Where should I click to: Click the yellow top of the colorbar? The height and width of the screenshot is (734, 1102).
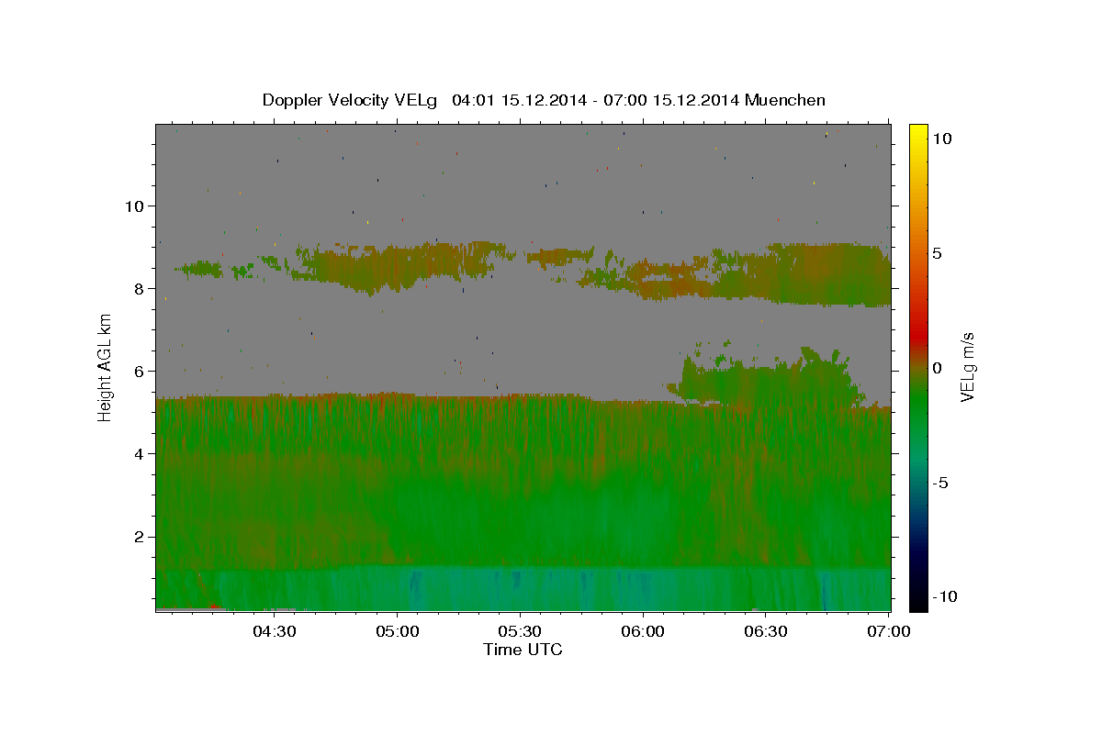(x=918, y=133)
